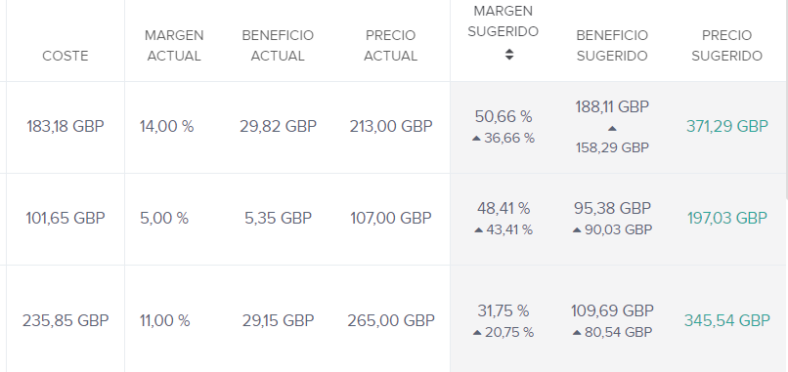This screenshot has width=788, height=372.
Task: Open suggested price 197,03 GBP
Action: (x=727, y=219)
